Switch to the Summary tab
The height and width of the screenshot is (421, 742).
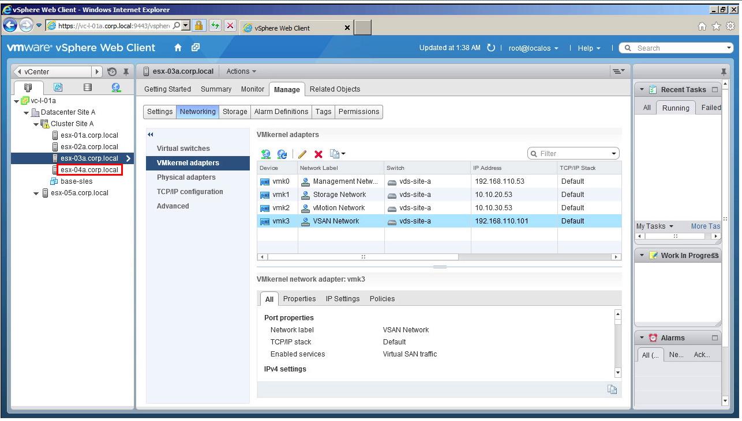point(216,89)
